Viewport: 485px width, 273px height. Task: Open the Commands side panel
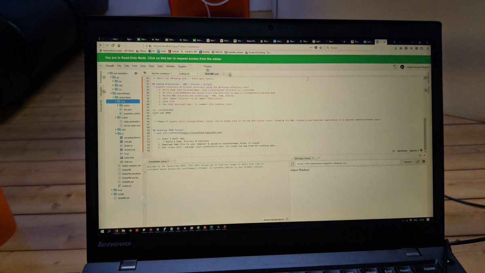tap(101, 107)
